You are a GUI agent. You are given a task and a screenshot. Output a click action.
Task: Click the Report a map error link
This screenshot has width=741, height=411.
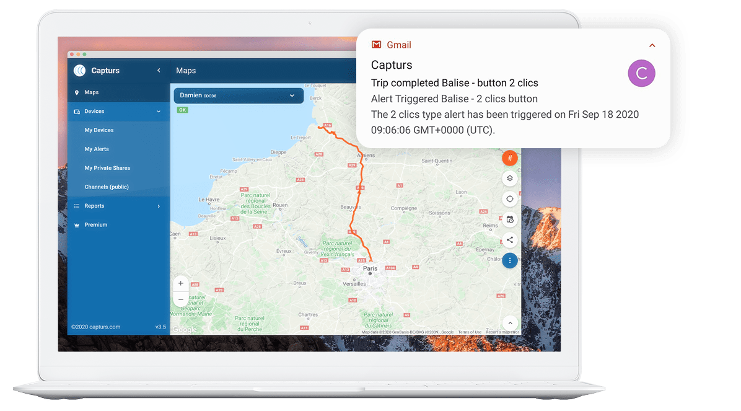[502, 332]
